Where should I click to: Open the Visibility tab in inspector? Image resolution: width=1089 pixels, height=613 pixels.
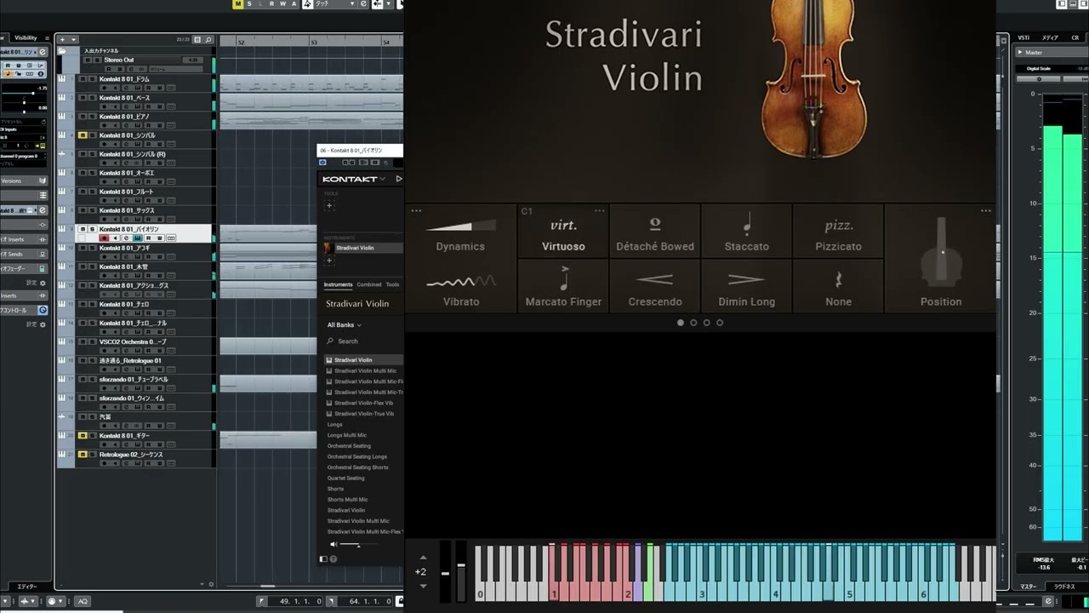pos(26,38)
